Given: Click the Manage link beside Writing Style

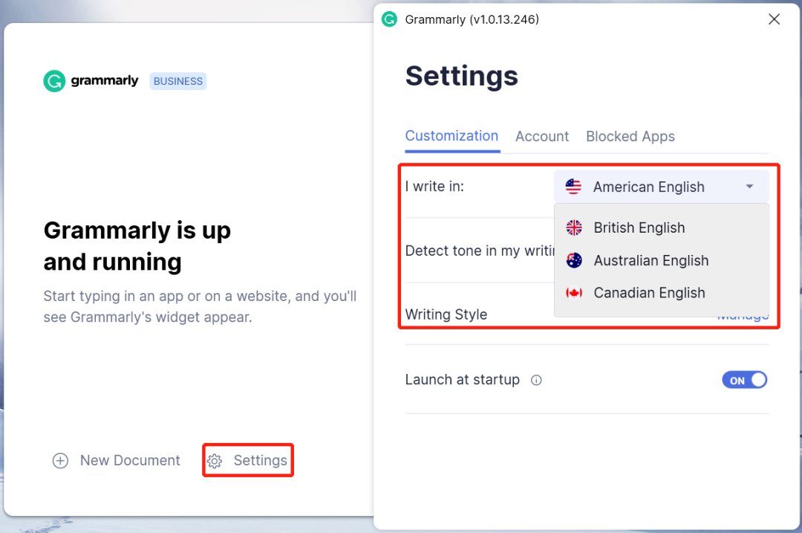Looking at the screenshot, I should tap(743, 314).
